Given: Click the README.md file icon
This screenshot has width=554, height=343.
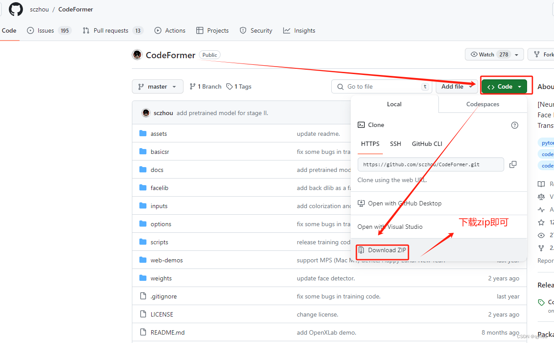Looking at the screenshot, I should click(143, 332).
